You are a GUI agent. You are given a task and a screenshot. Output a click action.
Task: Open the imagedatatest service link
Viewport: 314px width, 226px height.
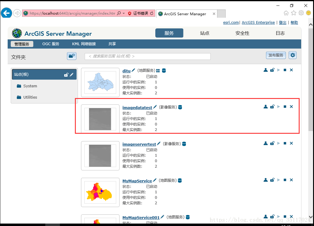tap(137, 108)
